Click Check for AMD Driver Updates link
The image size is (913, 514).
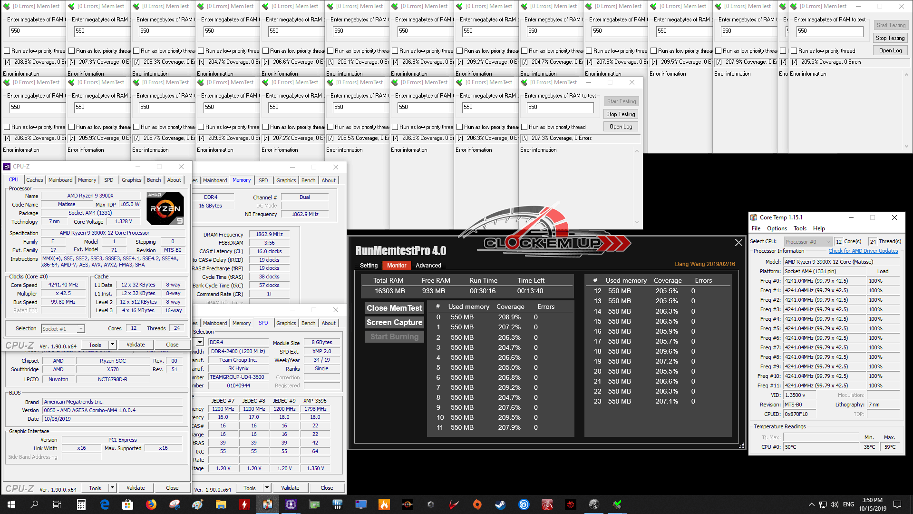click(x=863, y=251)
